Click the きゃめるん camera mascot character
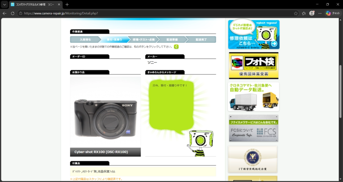 200,143
